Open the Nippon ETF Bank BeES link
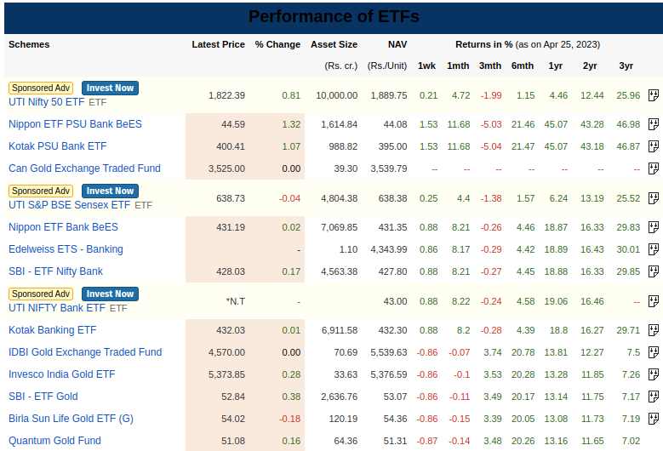Image resolution: width=663 pixels, height=451 pixels. (x=64, y=227)
